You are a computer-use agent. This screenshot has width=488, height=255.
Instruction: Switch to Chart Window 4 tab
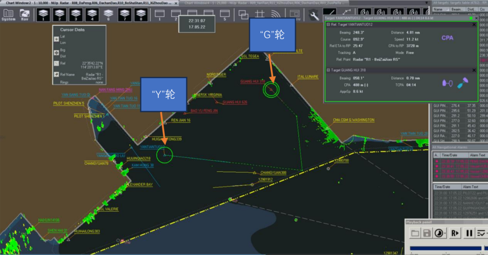coord(263,3)
